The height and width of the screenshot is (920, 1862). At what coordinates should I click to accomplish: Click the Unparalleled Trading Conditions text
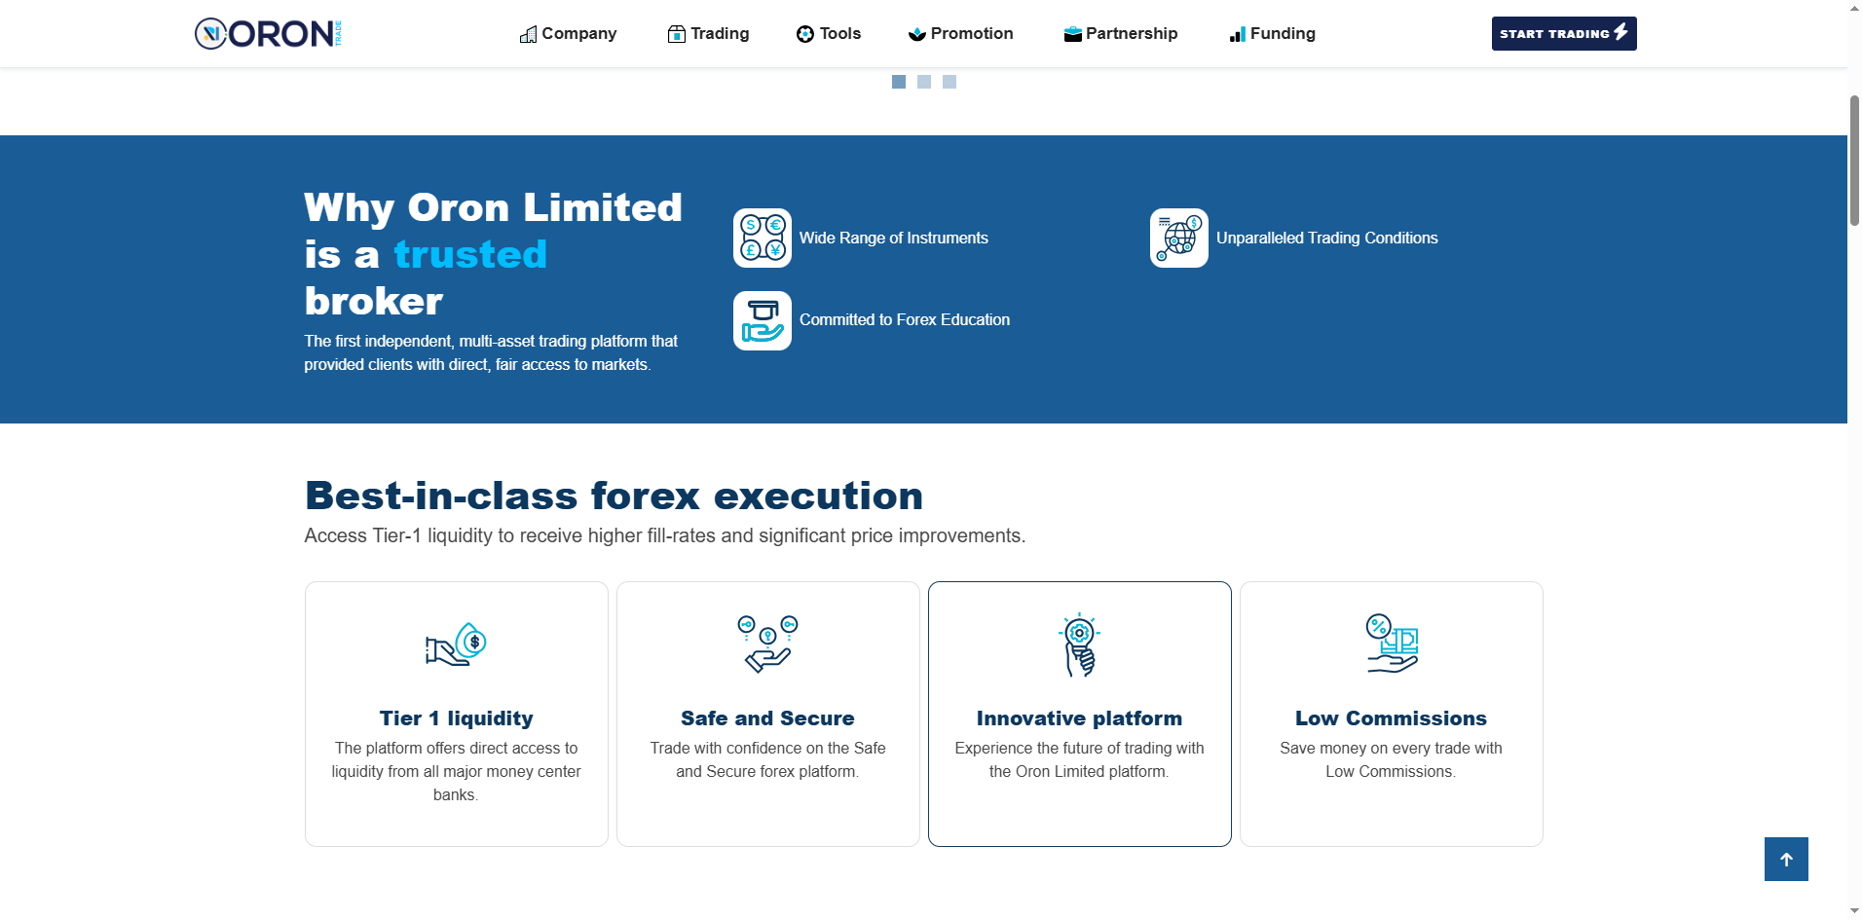pyautogui.click(x=1327, y=238)
